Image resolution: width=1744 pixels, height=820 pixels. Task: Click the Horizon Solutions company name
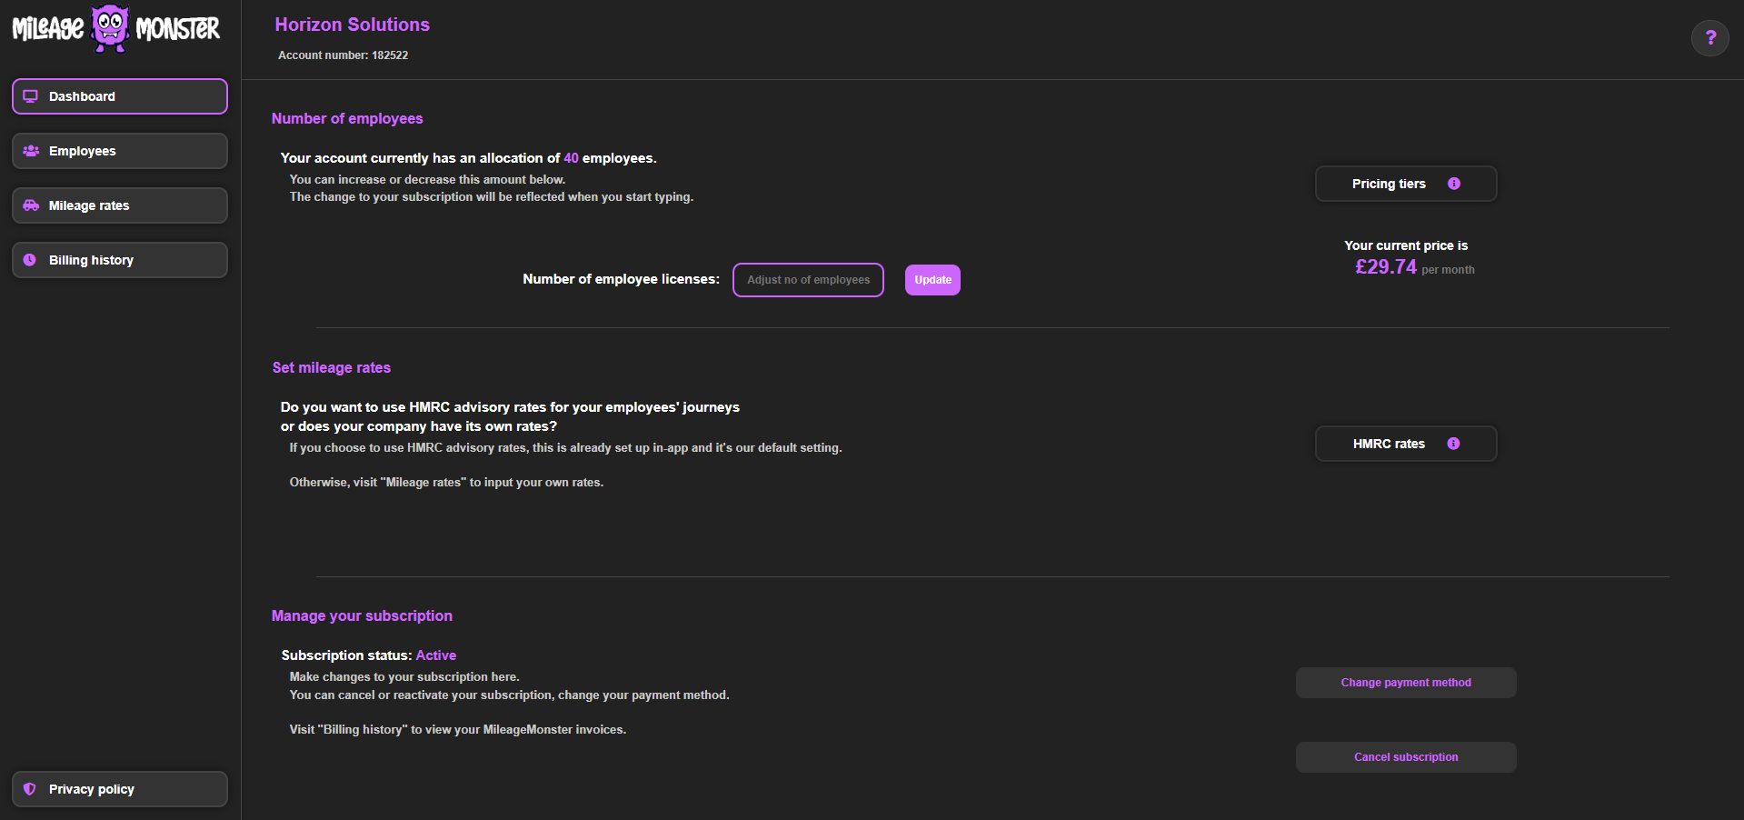point(353,25)
